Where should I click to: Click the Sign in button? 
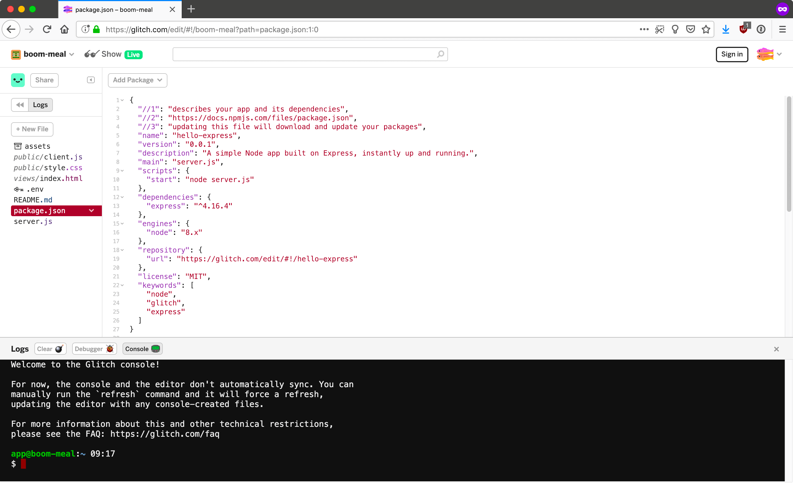[x=732, y=54]
